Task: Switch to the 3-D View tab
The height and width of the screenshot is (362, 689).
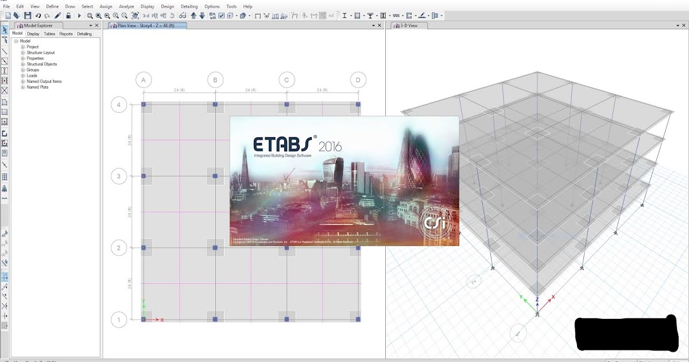Action: (x=410, y=25)
